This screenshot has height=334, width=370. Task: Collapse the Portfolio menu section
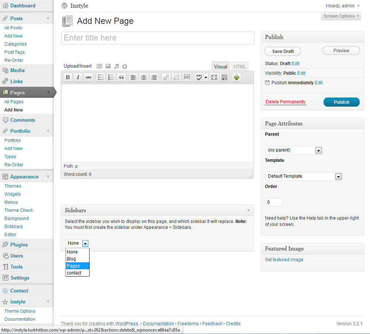click(x=48, y=131)
